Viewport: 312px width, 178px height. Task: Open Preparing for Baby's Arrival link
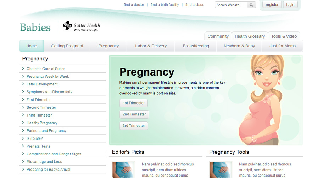click(x=48, y=170)
